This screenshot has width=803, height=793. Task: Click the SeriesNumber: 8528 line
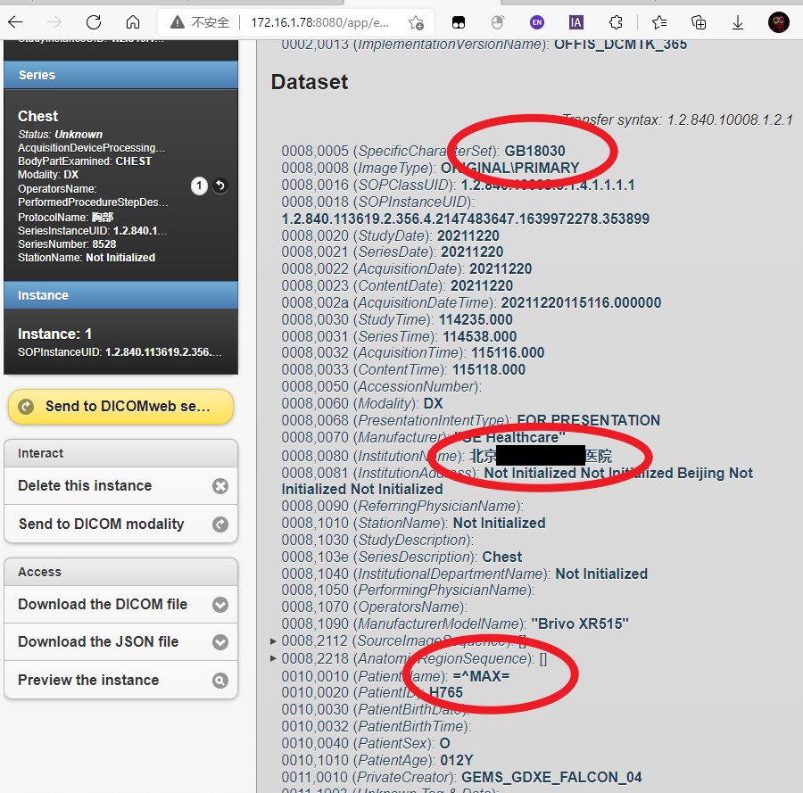click(x=67, y=244)
